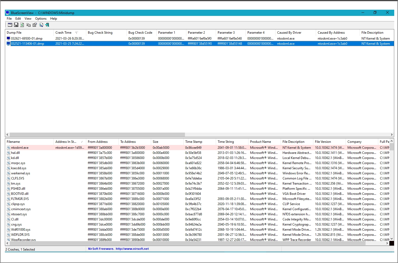Click the file icon next to hal.dll
The height and width of the screenshot is (263, 398).
9,153
